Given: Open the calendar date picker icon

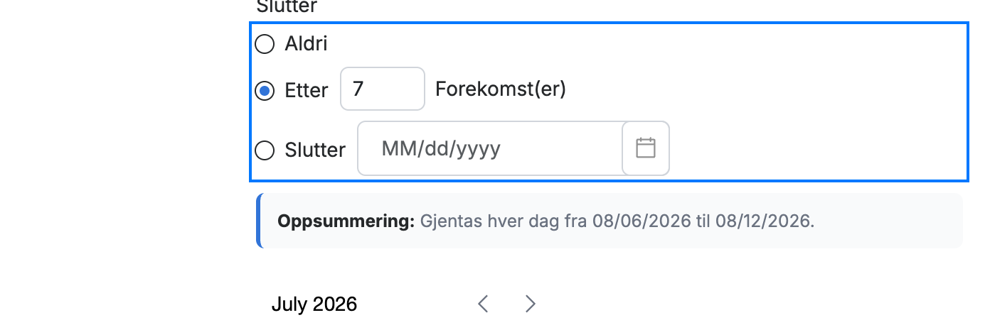Looking at the screenshot, I should [646, 148].
